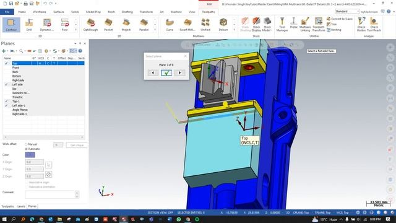
Task: Click Convert to 5-axis
Action: click(x=340, y=19)
